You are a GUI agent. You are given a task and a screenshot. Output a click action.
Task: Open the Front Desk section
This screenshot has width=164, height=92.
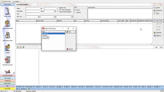(x=7, y=78)
